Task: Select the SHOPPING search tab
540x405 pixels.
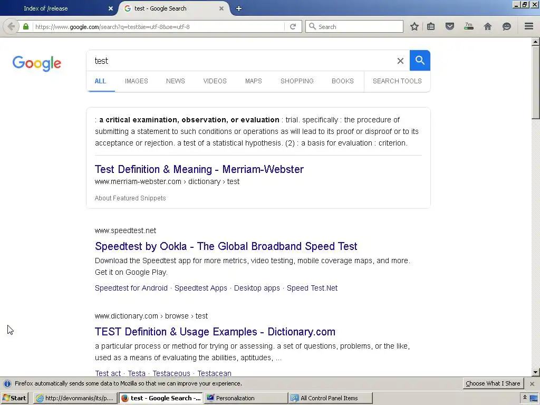Action: point(297,81)
